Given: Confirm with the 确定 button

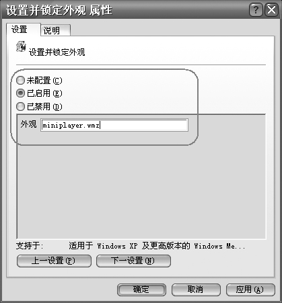Looking at the screenshot, I should click(x=141, y=290).
